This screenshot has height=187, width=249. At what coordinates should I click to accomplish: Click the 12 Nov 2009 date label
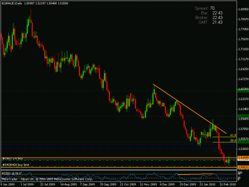[x=148, y=184]
